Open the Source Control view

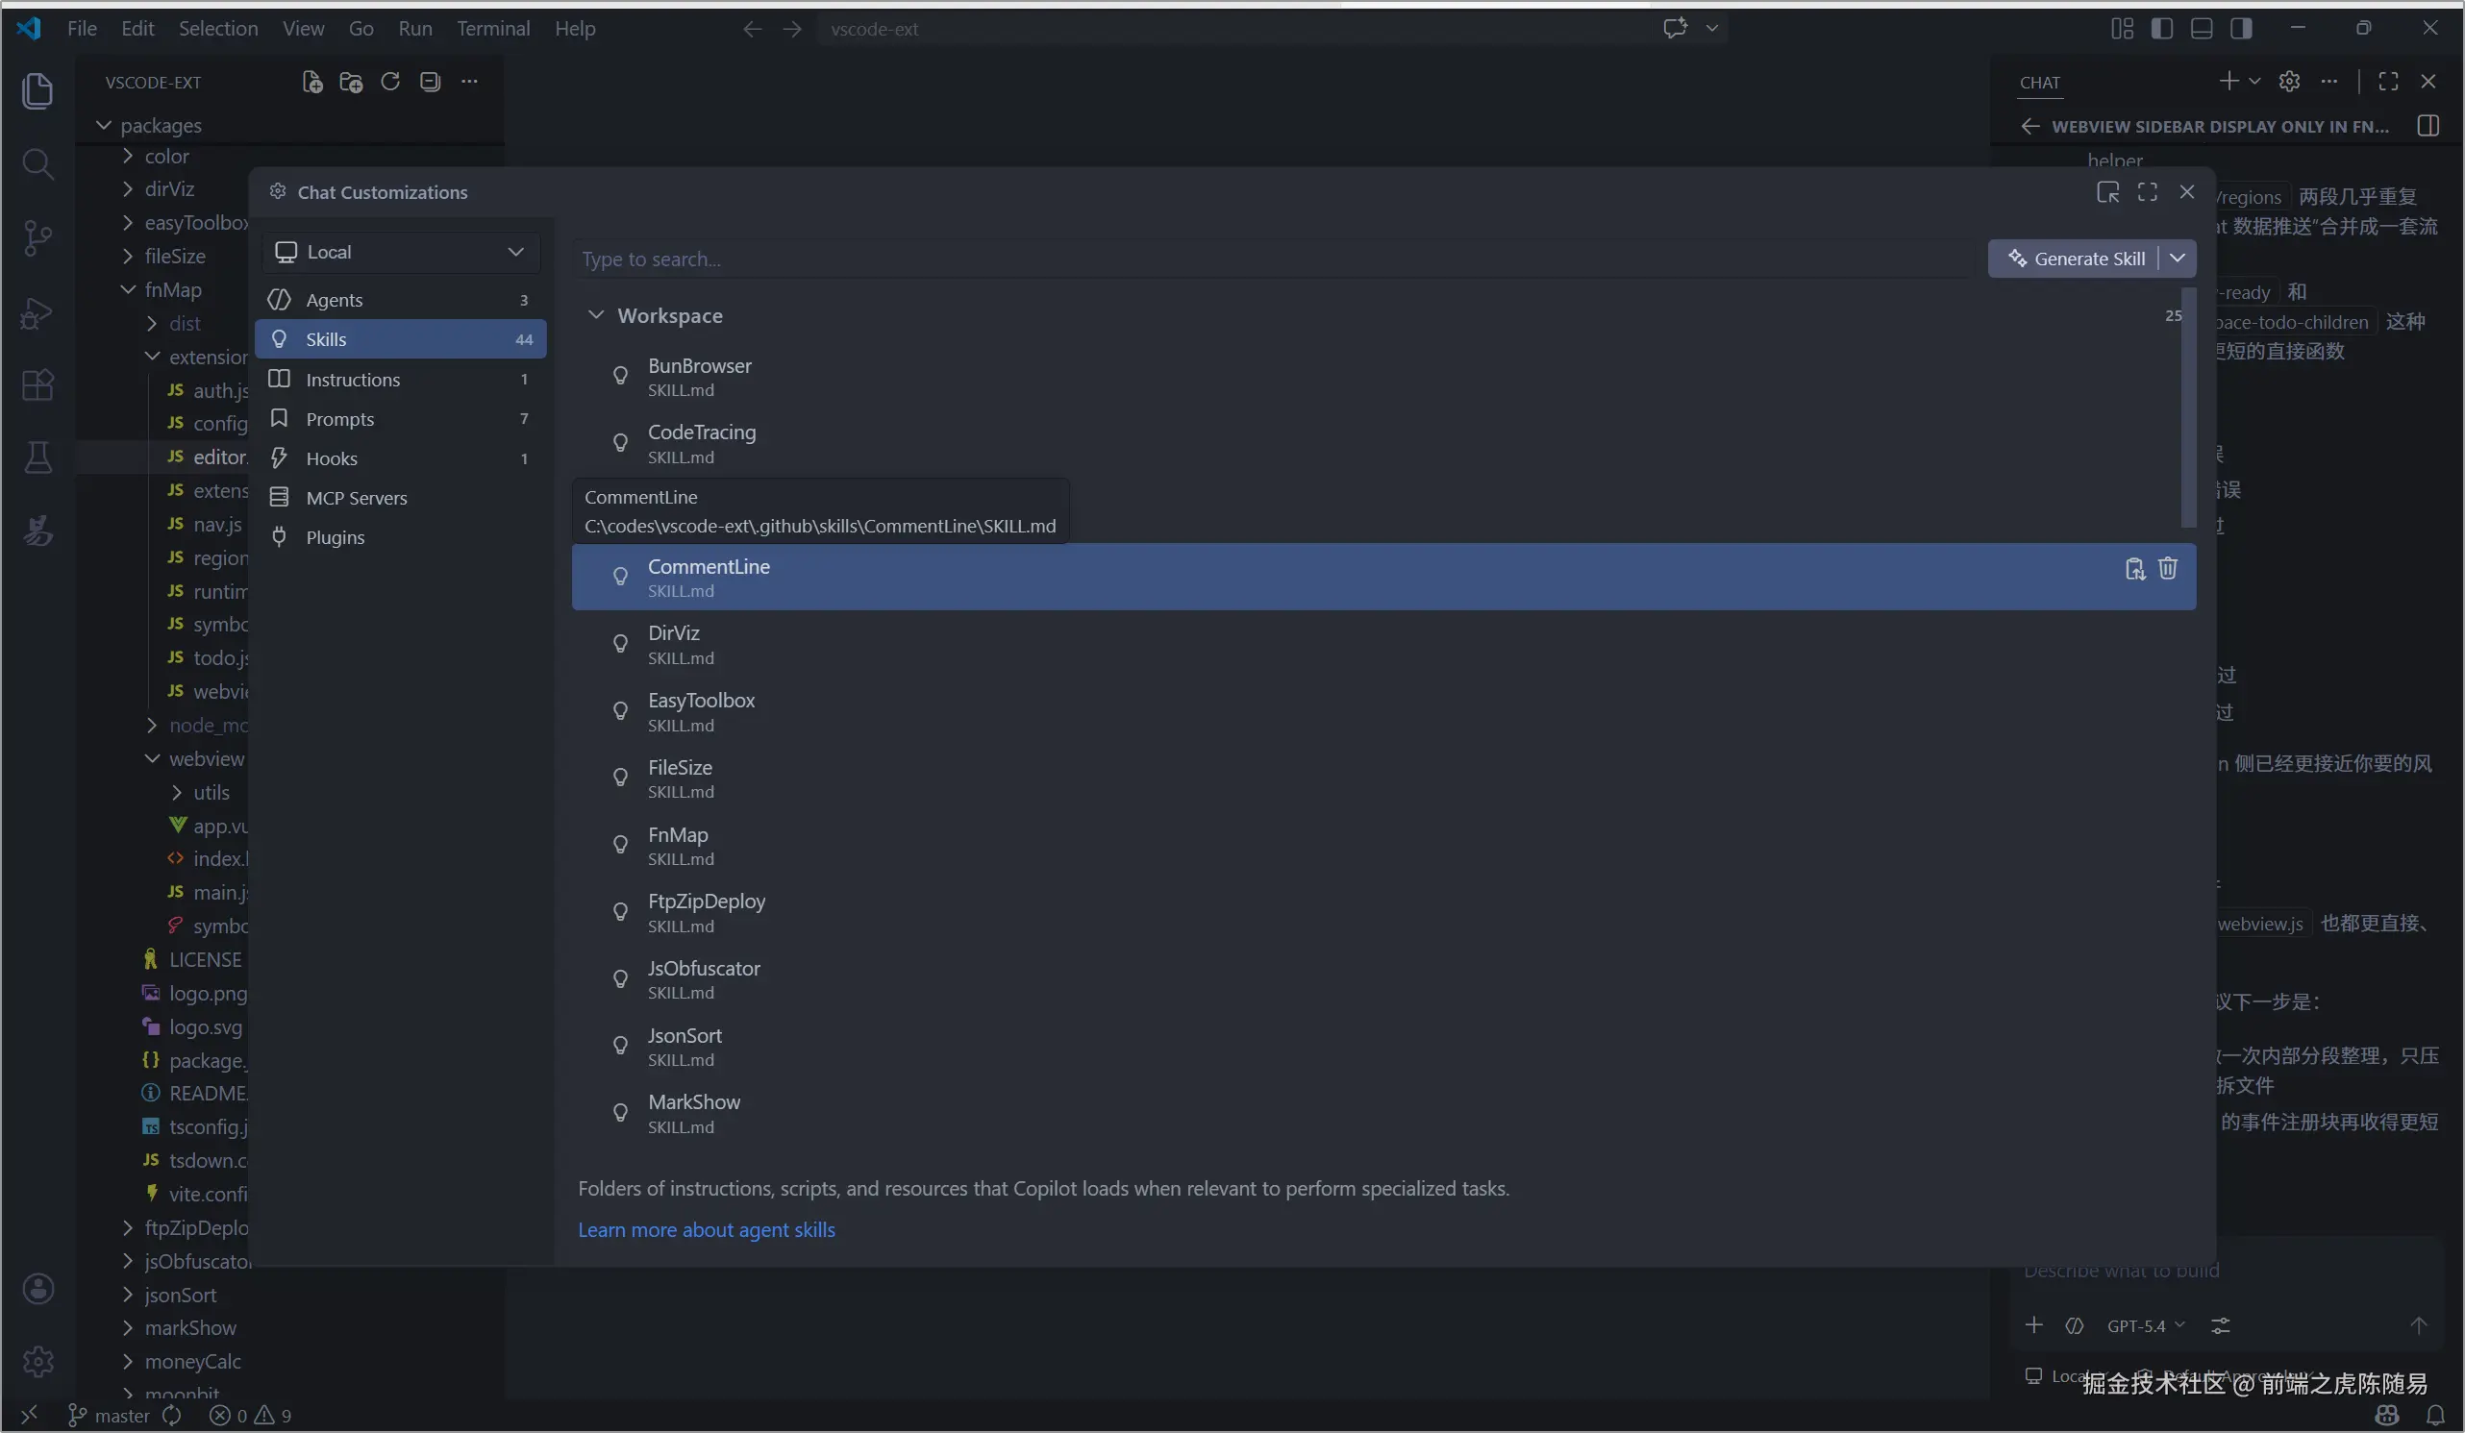coord(37,237)
